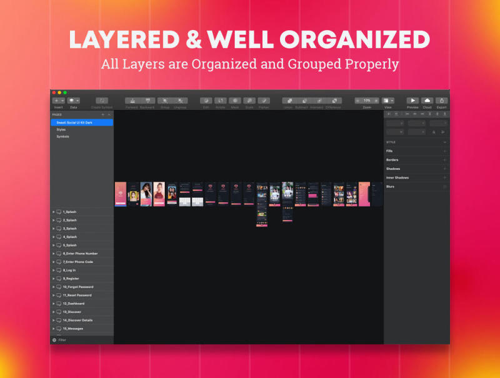
Task: Select the 8_Log In artboard layer
Action: pyautogui.click(x=69, y=270)
